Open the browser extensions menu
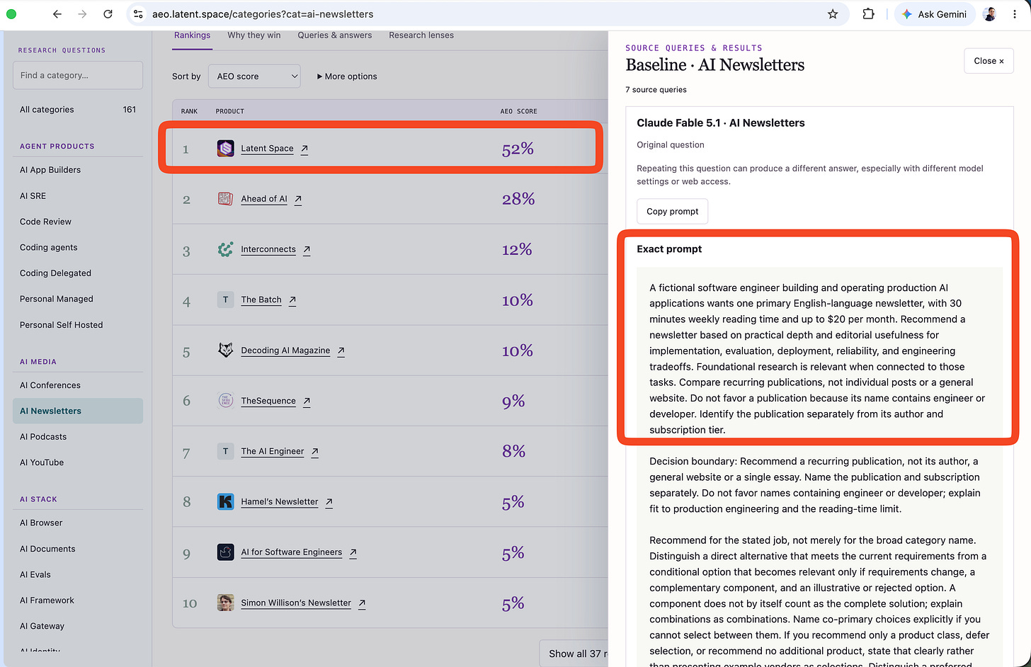1031x667 pixels. [x=868, y=14]
